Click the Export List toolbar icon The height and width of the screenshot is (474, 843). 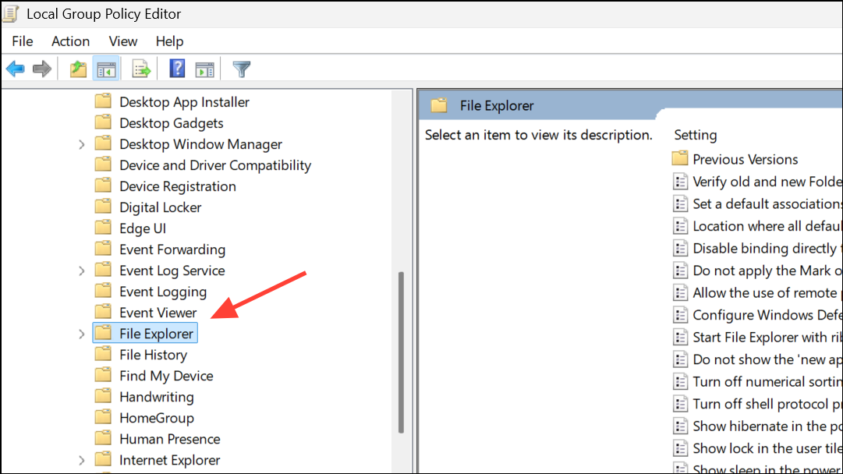(x=141, y=69)
